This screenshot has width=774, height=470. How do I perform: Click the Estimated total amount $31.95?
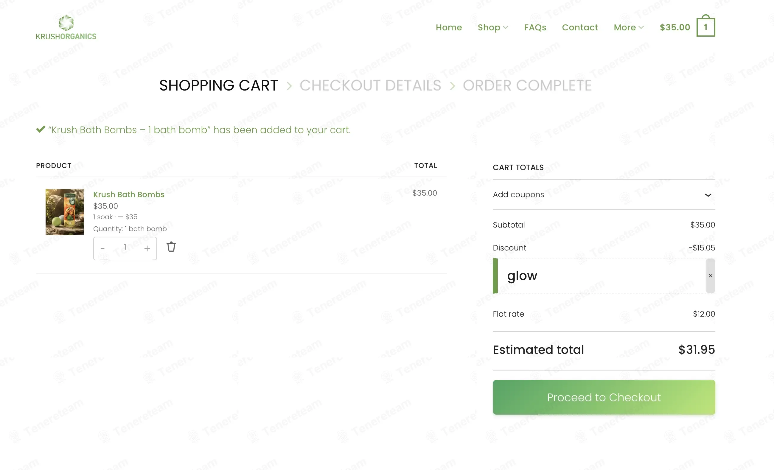(697, 349)
